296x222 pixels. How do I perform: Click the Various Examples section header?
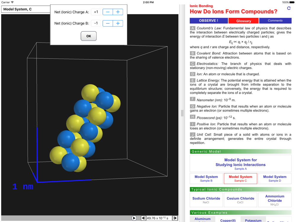(240, 213)
